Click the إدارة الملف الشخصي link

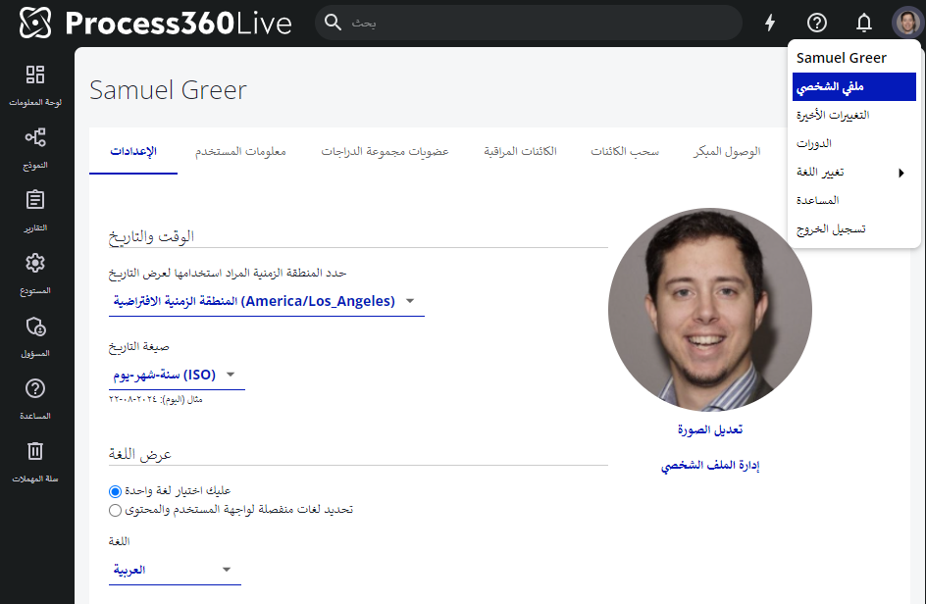pyautogui.click(x=710, y=466)
